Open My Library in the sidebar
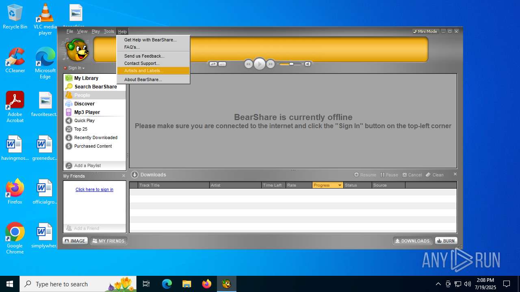Image resolution: width=520 pixels, height=292 pixels. [95, 78]
